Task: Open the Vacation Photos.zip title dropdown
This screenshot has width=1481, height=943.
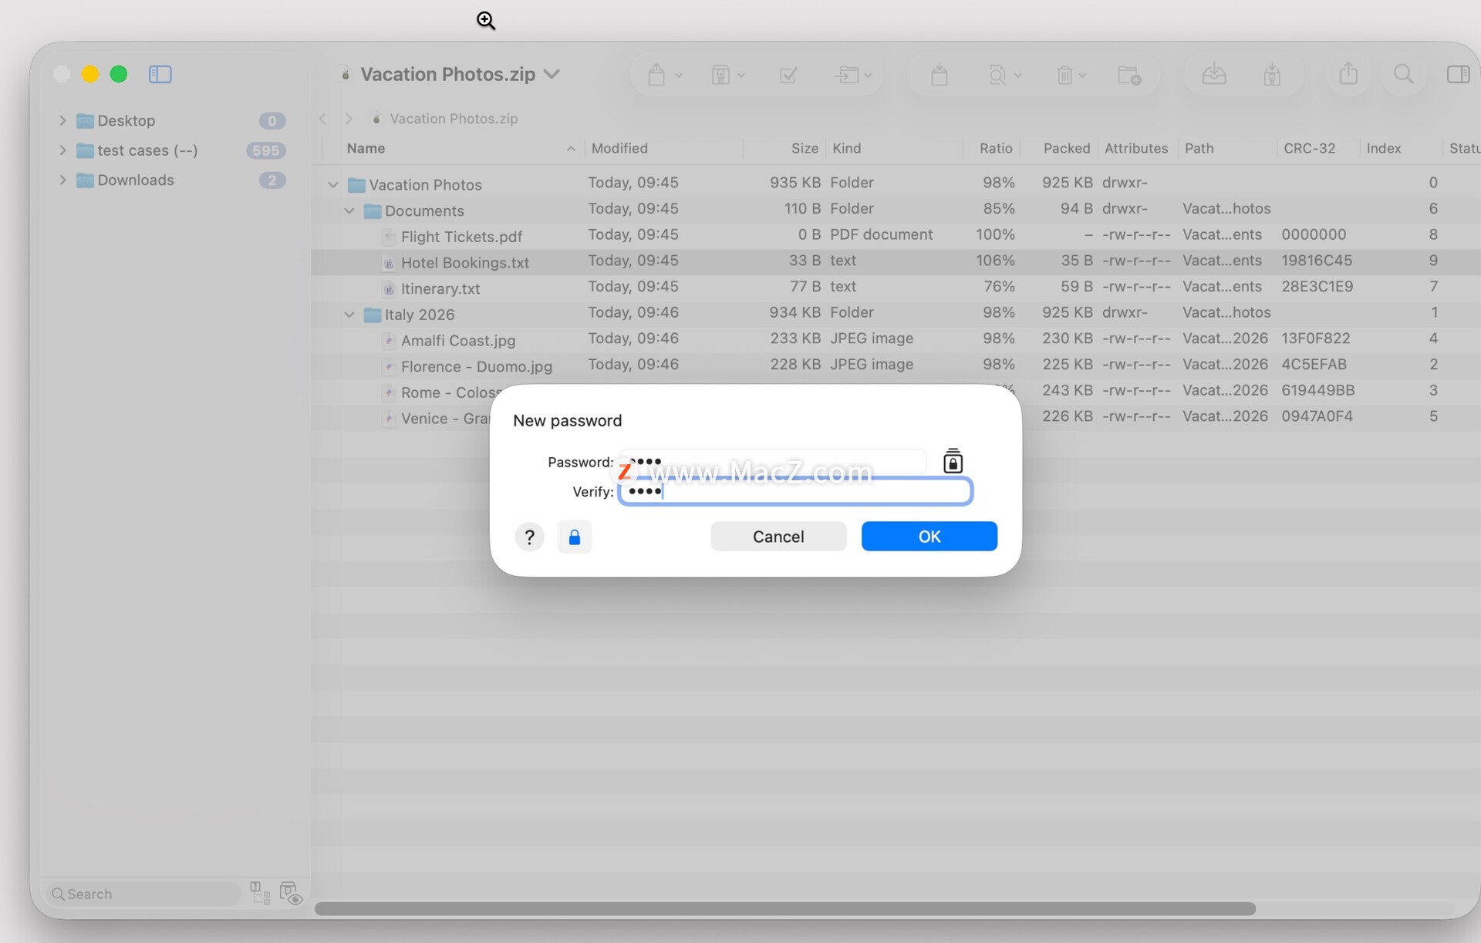Action: point(552,74)
